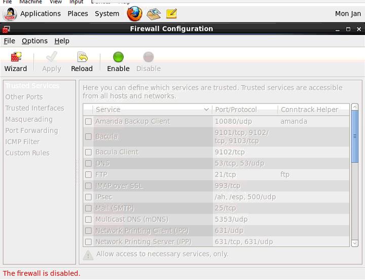The width and height of the screenshot is (365, 280).
Task: Click the penguin distribution logo icon
Action: coord(10,14)
